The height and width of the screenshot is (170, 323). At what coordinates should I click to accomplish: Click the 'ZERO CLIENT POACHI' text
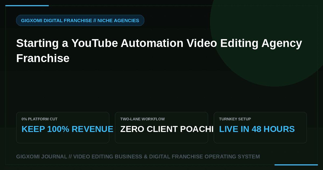point(167,129)
